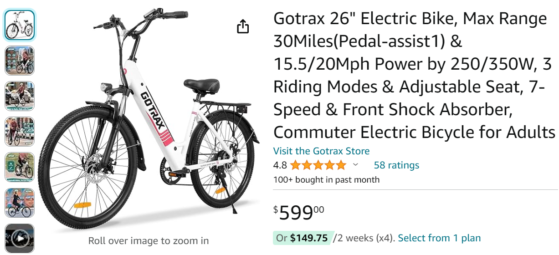The width and height of the screenshot is (559, 255).
Task: Click the $149.75 installment amount
Action: (x=308, y=238)
